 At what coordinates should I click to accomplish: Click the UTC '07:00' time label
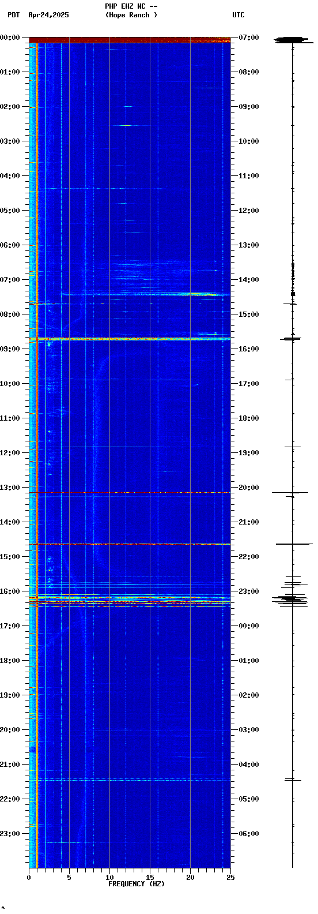coord(248,38)
